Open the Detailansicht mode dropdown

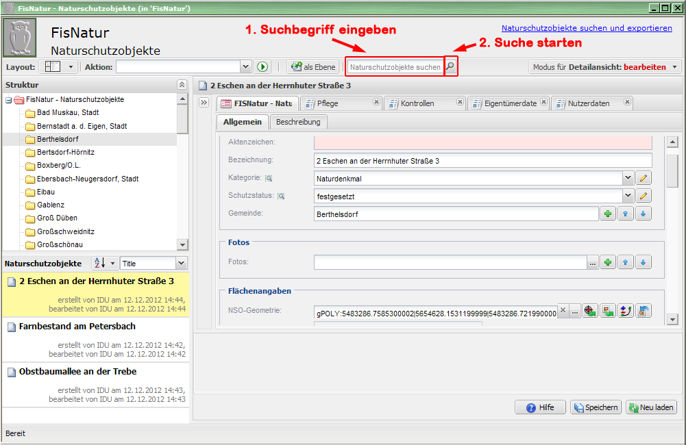pos(675,67)
